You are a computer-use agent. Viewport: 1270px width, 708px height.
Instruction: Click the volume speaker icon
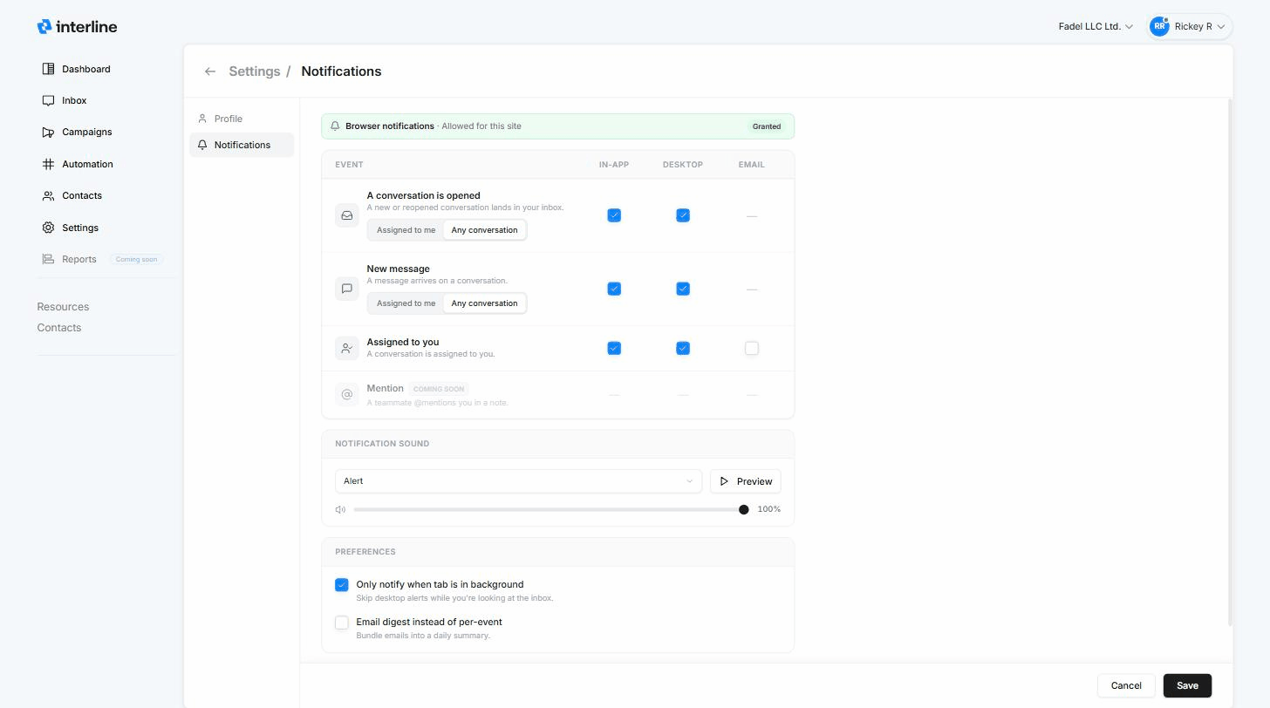pos(340,509)
